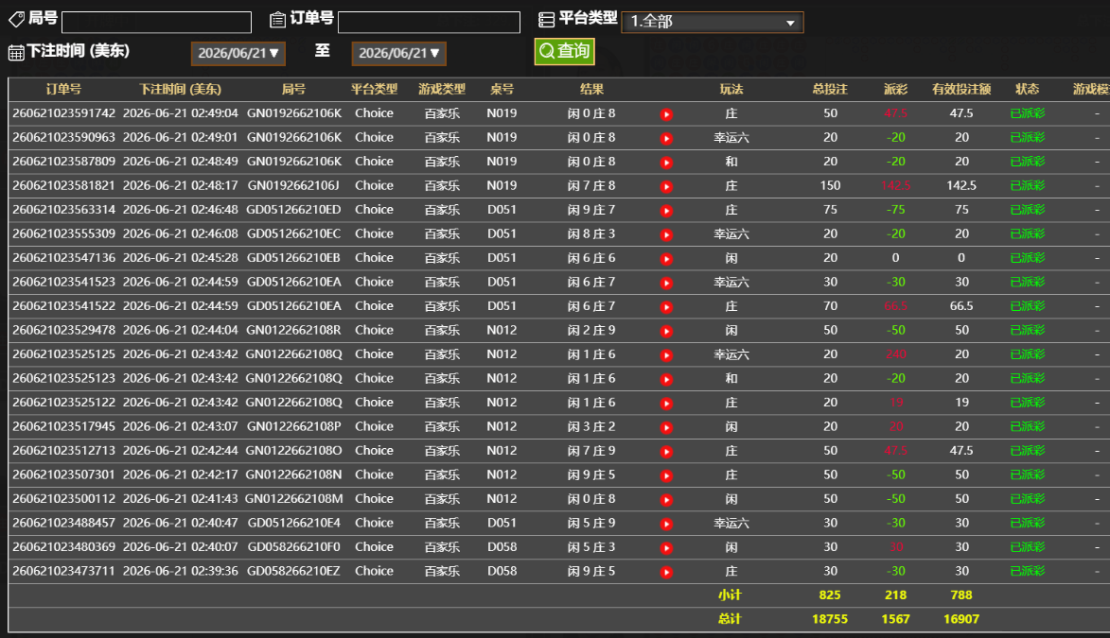Select round number GN0122662108R
This screenshot has width=1110, height=638.
(x=293, y=330)
